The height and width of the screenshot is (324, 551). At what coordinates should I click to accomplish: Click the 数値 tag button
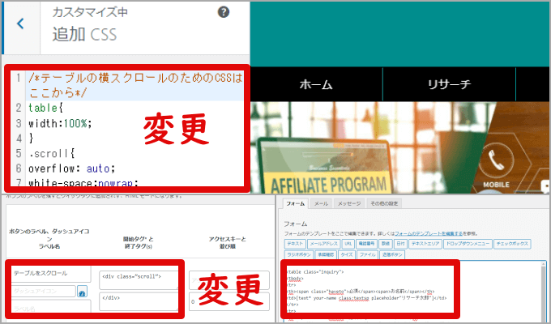coord(386,244)
